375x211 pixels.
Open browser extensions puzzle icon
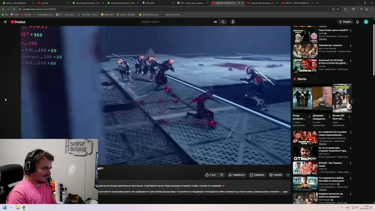345,9
